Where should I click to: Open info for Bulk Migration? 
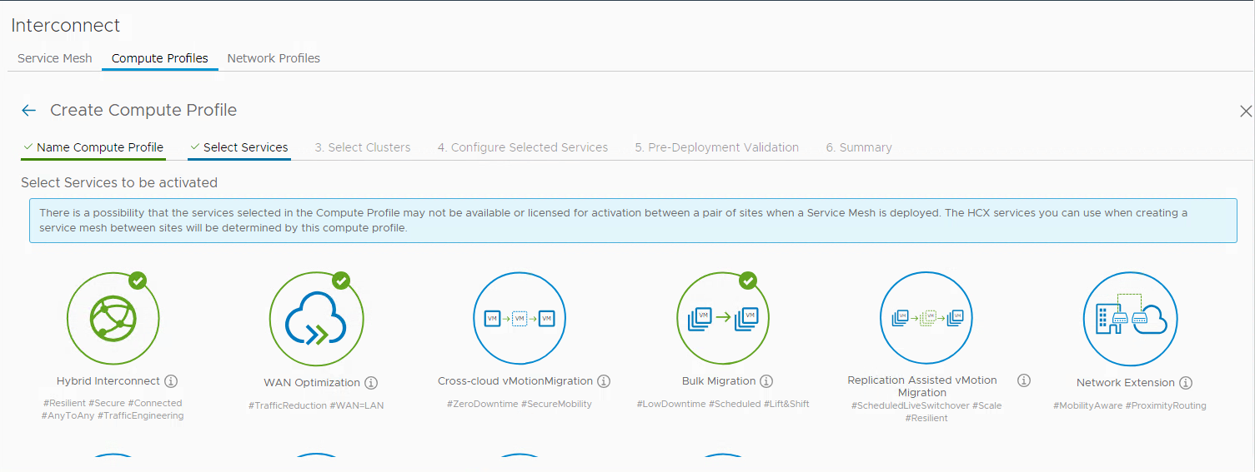[766, 381]
